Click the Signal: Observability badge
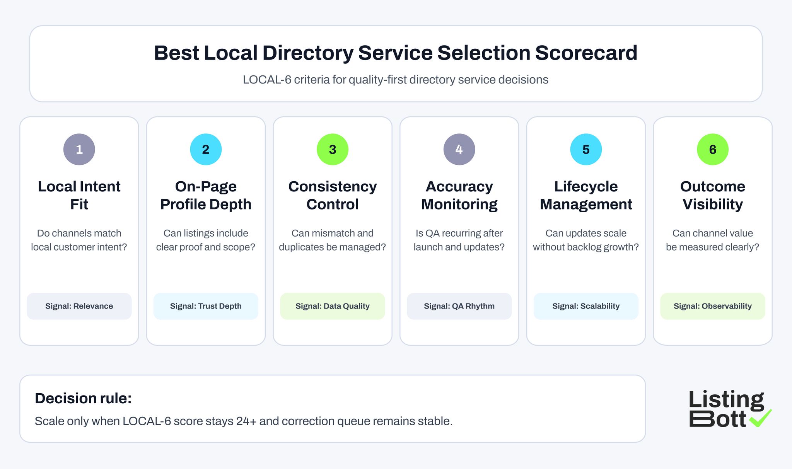Image resolution: width=792 pixels, height=469 pixels. click(x=712, y=306)
